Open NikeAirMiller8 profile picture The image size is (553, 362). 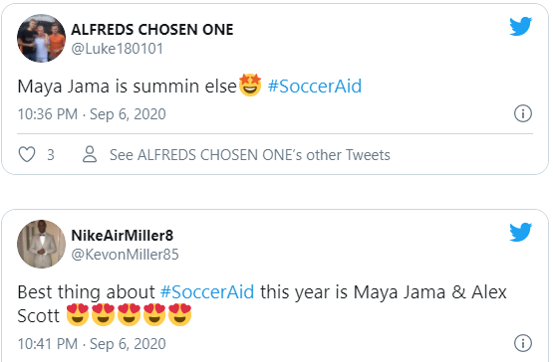click(41, 244)
